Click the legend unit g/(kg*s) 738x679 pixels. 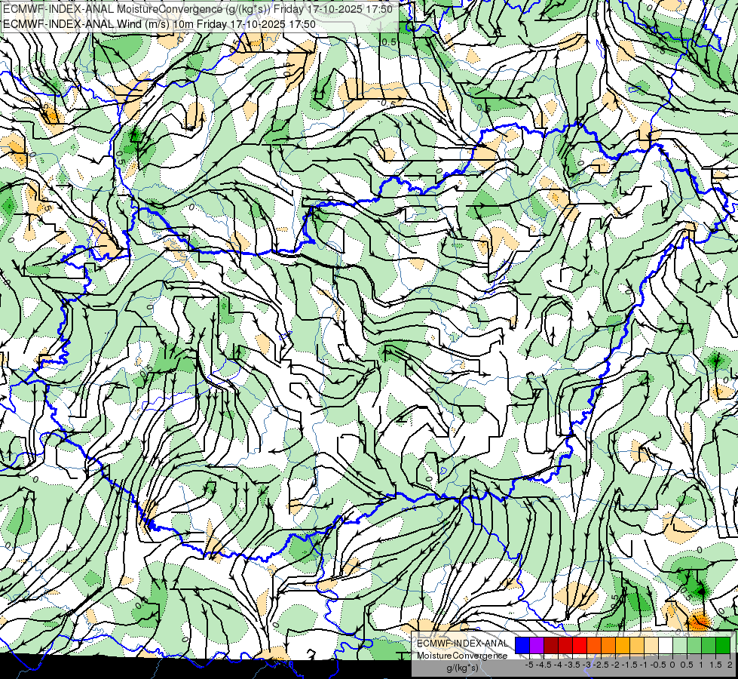[x=462, y=668]
